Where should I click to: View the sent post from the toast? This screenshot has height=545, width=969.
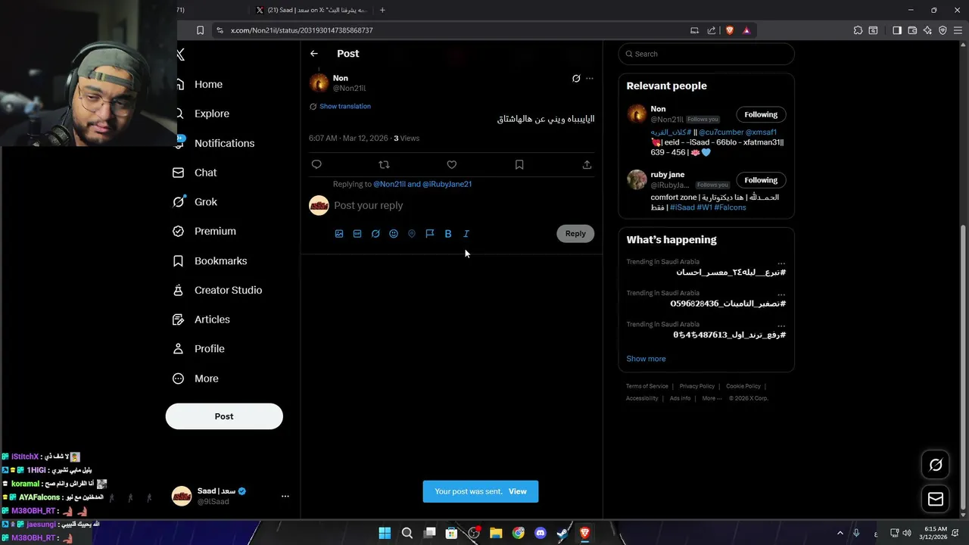click(518, 491)
